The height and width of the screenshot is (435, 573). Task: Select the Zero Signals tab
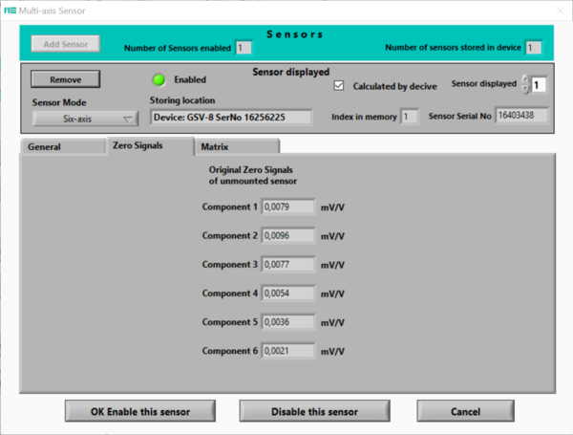click(x=138, y=146)
